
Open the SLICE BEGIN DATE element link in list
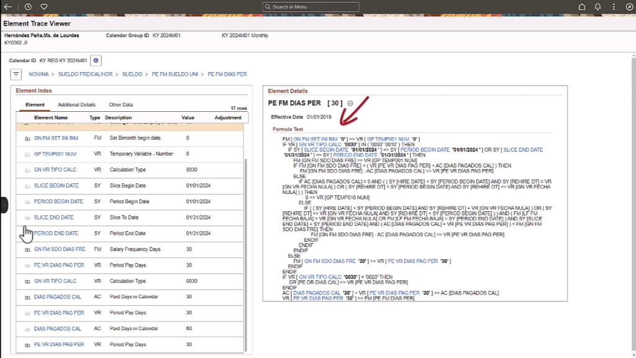tap(56, 186)
